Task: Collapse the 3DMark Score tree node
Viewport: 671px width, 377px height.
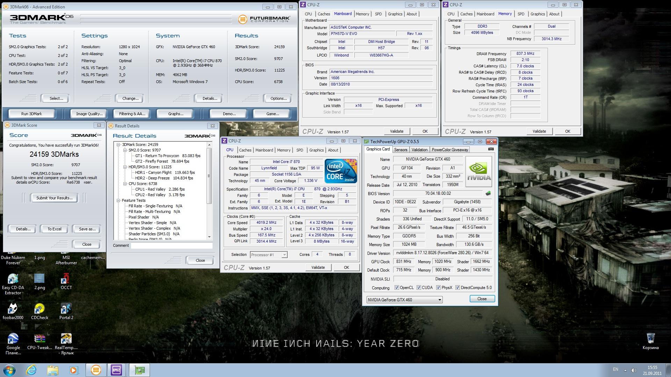Action: pos(118,145)
